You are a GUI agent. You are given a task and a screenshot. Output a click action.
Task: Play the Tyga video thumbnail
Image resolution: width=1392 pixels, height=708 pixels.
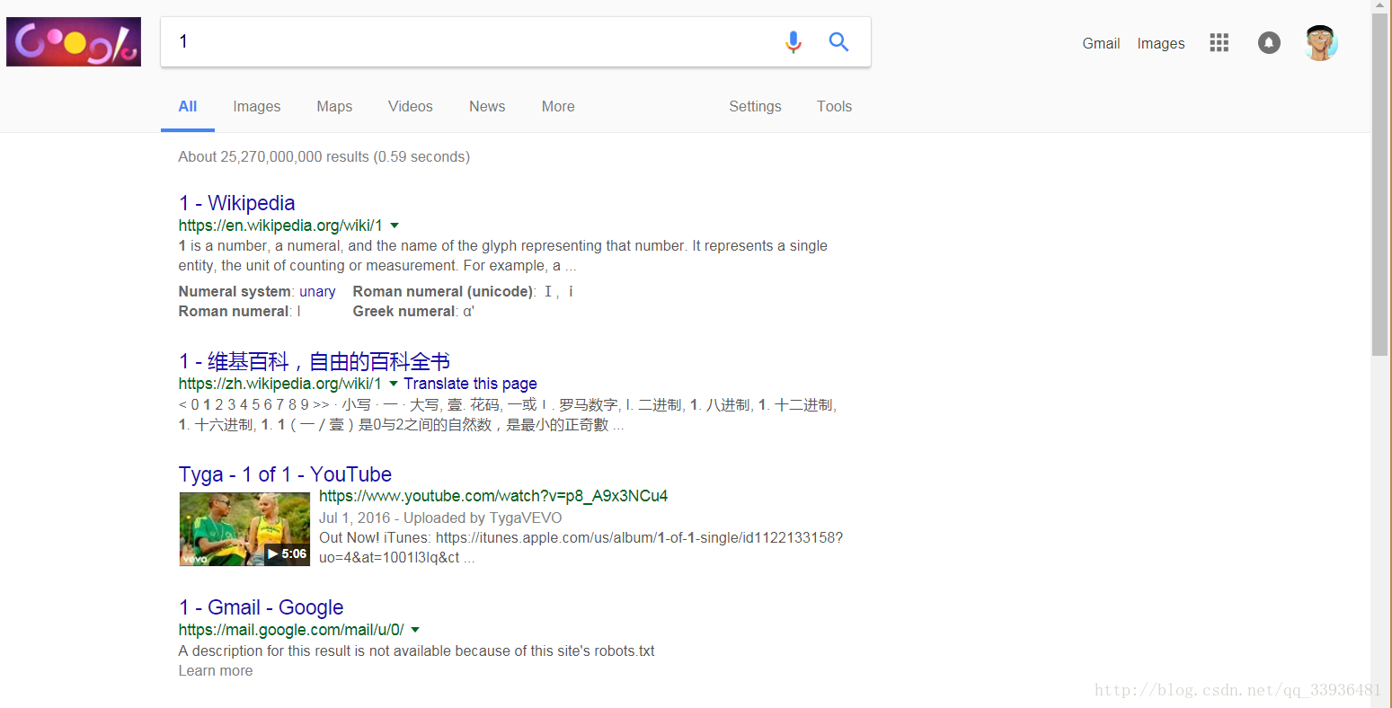pyautogui.click(x=244, y=529)
